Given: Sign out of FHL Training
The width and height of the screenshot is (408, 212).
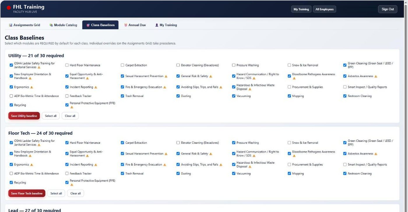Looking at the screenshot, I should [x=388, y=9].
